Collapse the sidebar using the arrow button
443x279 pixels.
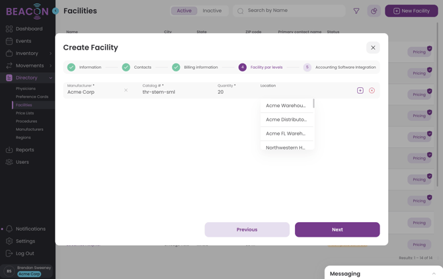pos(56,11)
